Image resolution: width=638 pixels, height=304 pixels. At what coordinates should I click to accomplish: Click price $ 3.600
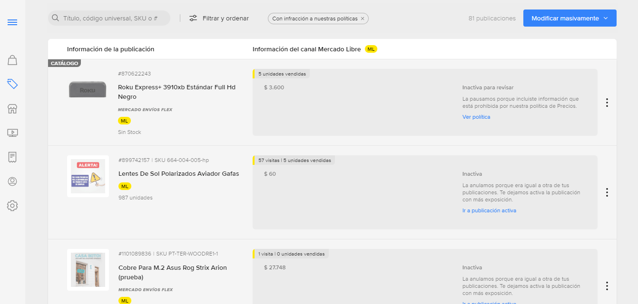[274, 87]
